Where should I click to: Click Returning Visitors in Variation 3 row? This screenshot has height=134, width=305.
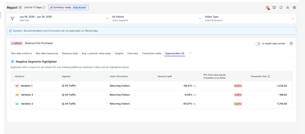120,95
